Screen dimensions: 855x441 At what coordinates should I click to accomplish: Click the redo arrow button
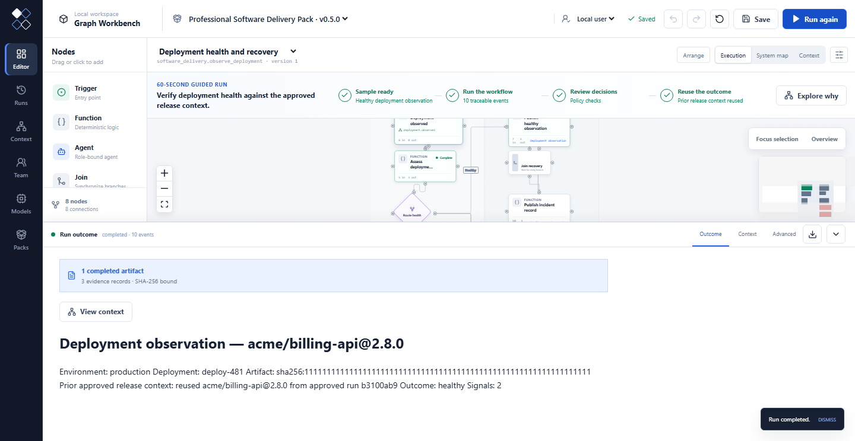coord(696,19)
